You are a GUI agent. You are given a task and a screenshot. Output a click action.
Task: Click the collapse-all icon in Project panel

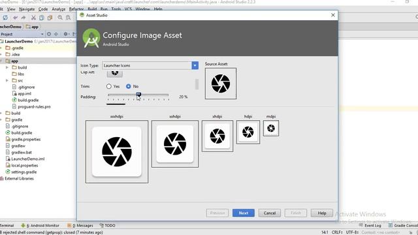click(56, 34)
